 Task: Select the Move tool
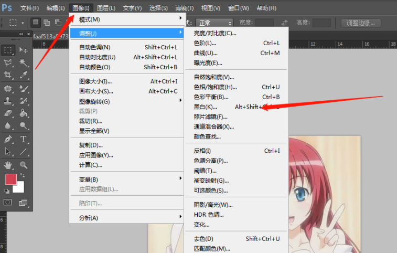[24, 50]
